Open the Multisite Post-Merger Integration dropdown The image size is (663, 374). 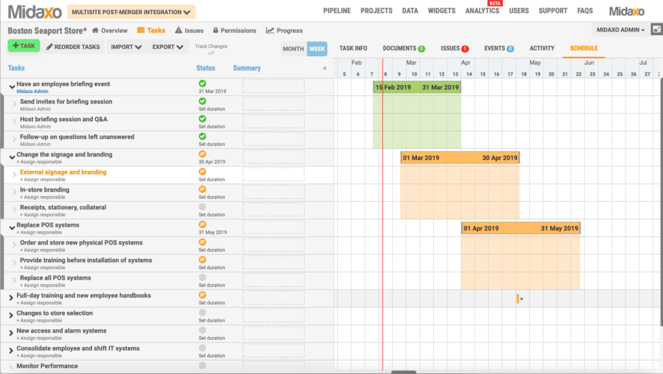coord(131,12)
